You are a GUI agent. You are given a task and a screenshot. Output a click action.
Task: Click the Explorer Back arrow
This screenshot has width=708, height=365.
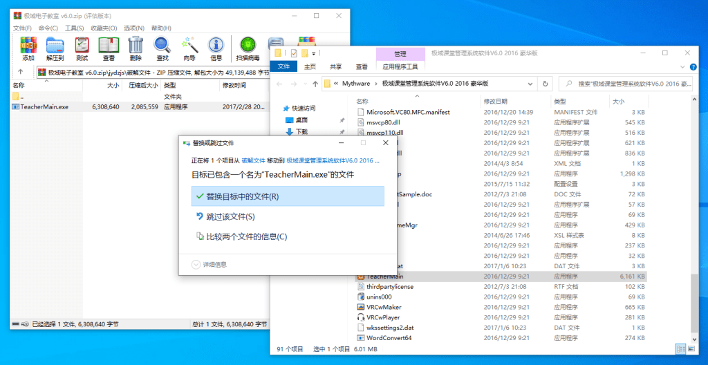click(279, 84)
